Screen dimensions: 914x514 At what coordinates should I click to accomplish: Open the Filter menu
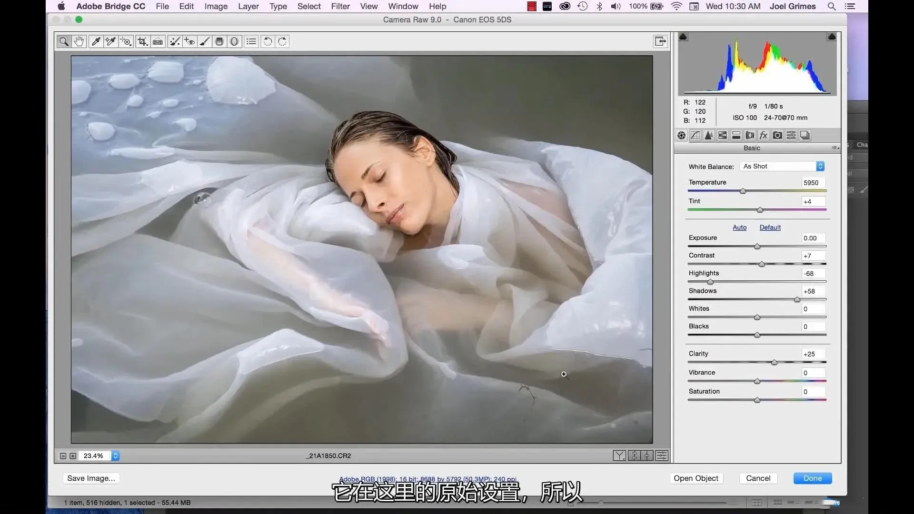340,6
